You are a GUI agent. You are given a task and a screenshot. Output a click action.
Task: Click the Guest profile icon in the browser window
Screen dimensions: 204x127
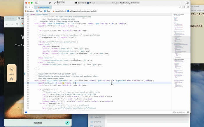[12, 69]
